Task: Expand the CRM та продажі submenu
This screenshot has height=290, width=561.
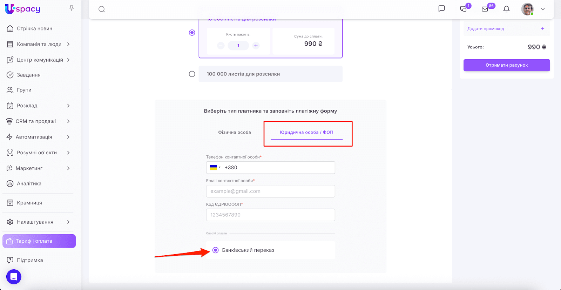Action: tap(68, 121)
